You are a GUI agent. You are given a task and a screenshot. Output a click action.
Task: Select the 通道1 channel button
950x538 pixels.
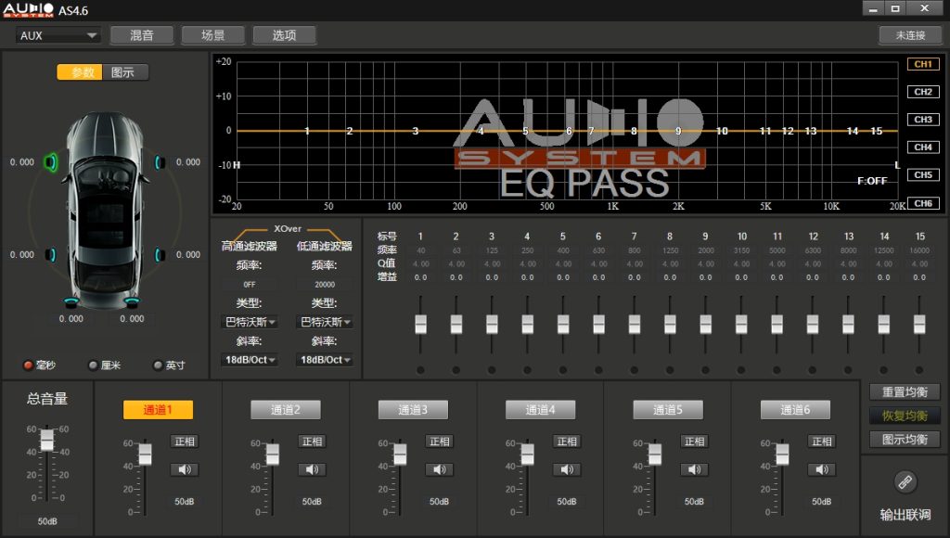pos(158,410)
